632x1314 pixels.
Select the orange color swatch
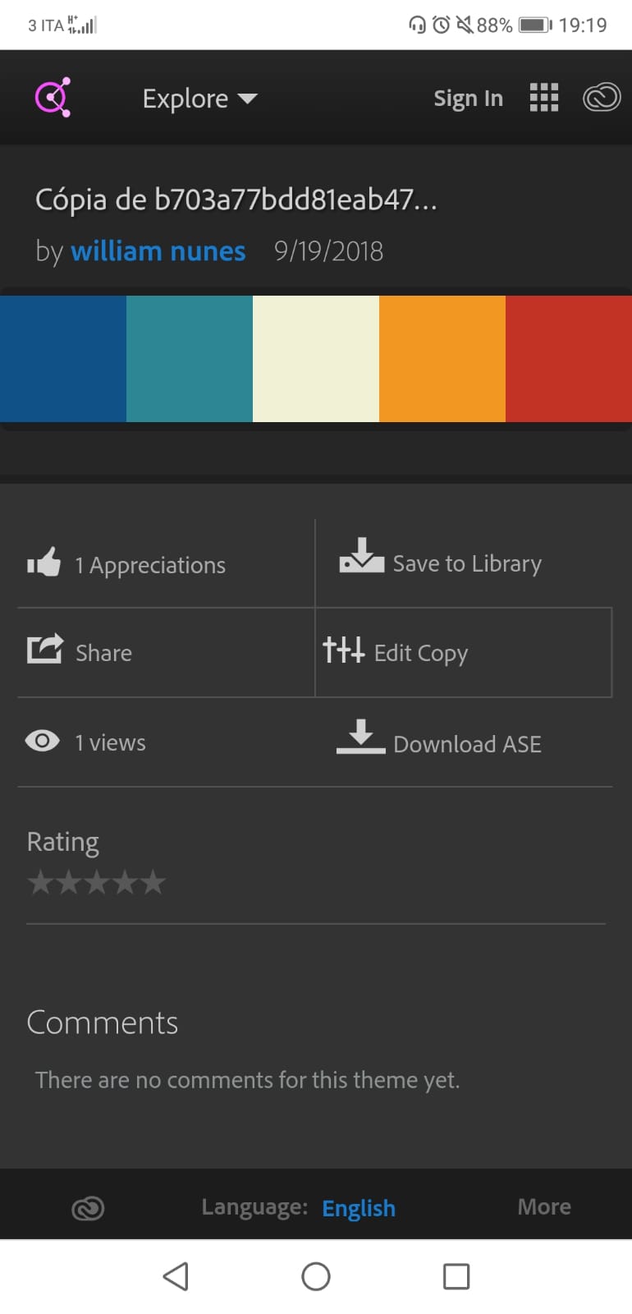[442, 359]
